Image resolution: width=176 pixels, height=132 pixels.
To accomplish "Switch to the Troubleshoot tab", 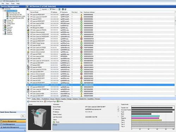I will point(45,99).
